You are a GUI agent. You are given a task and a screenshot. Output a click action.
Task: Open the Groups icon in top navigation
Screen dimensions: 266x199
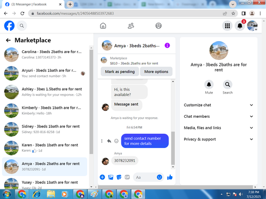(159, 26)
